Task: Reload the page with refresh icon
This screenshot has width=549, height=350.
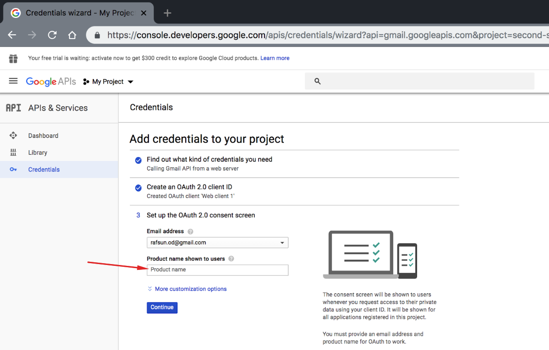Action: click(52, 35)
